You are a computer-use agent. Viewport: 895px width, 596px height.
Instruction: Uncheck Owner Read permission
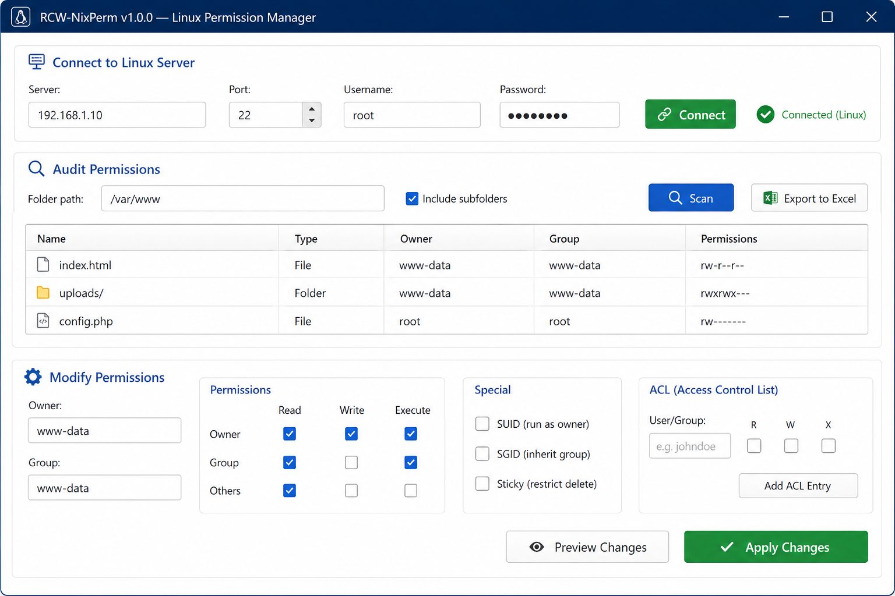(290, 434)
